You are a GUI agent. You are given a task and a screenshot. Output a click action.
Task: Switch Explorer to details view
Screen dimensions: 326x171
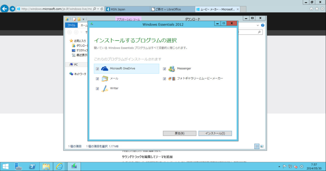click(257, 147)
